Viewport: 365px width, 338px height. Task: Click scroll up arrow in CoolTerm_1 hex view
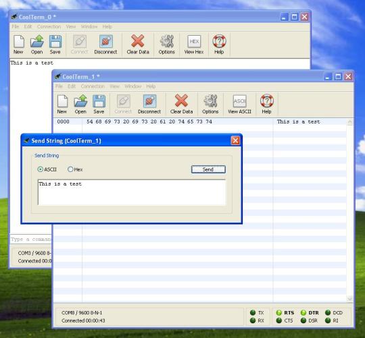coord(349,122)
